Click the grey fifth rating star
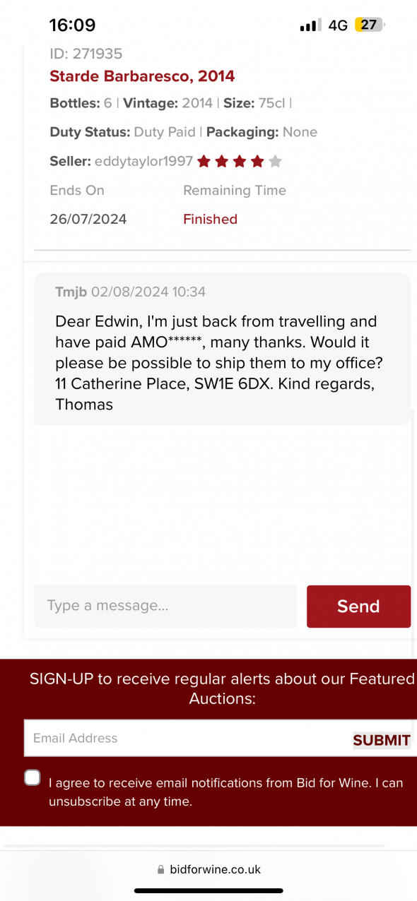The height and width of the screenshot is (901, 417). (x=276, y=162)
